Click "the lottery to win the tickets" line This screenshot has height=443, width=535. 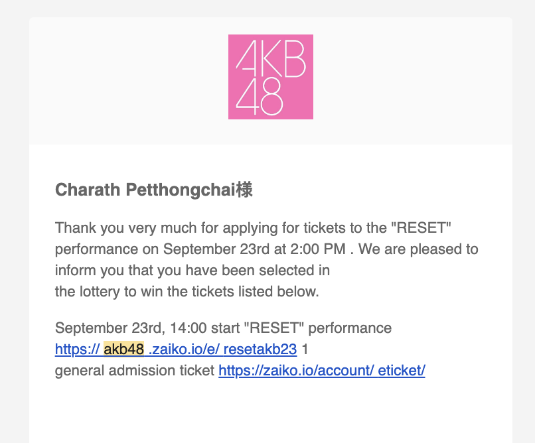click(187, 292)
